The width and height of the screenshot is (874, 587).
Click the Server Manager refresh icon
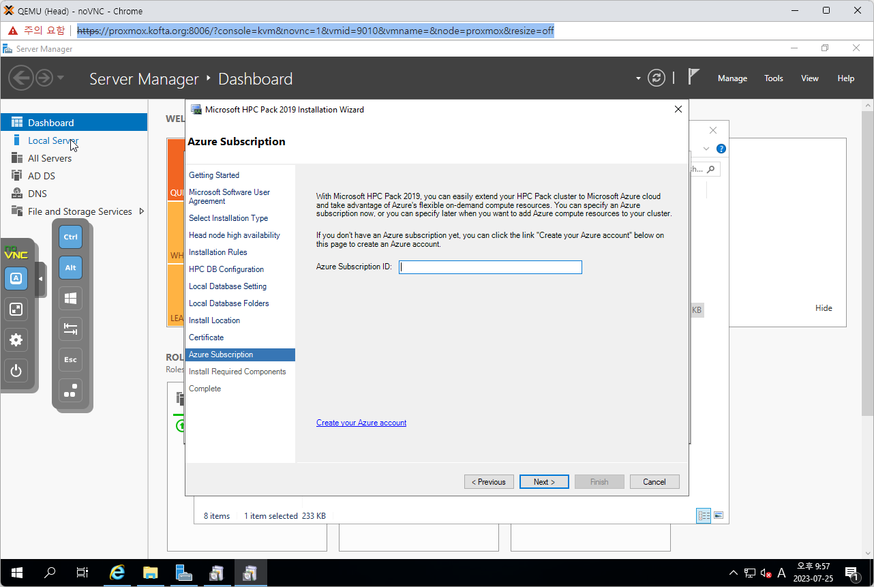[x=656, y=78]
